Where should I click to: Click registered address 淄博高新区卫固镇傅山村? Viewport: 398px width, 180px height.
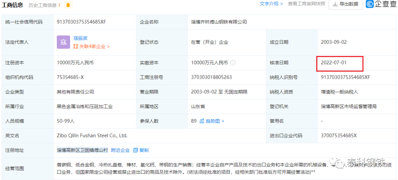[x=83, y=150]
